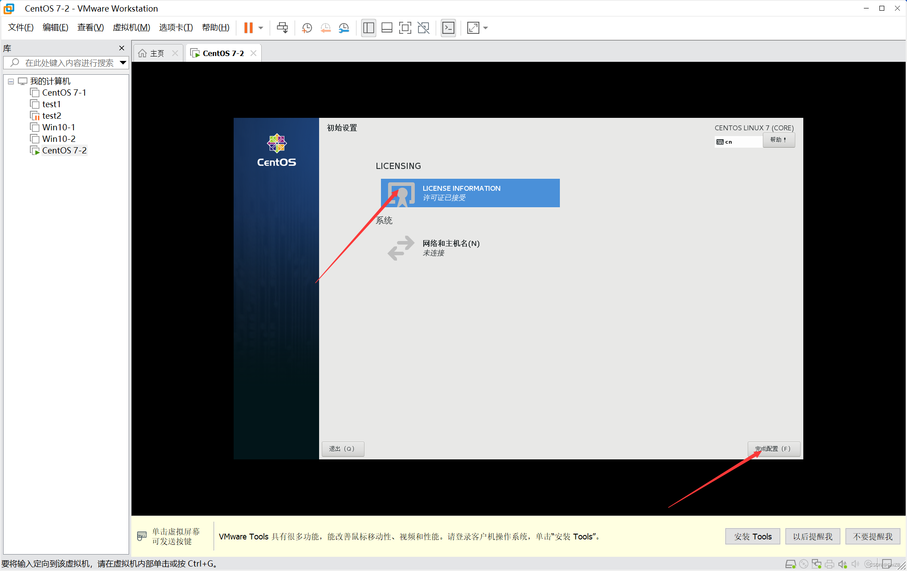Toggle library sidebar view icon
This screenshot has width=907, height=571.
click(368, 28)
